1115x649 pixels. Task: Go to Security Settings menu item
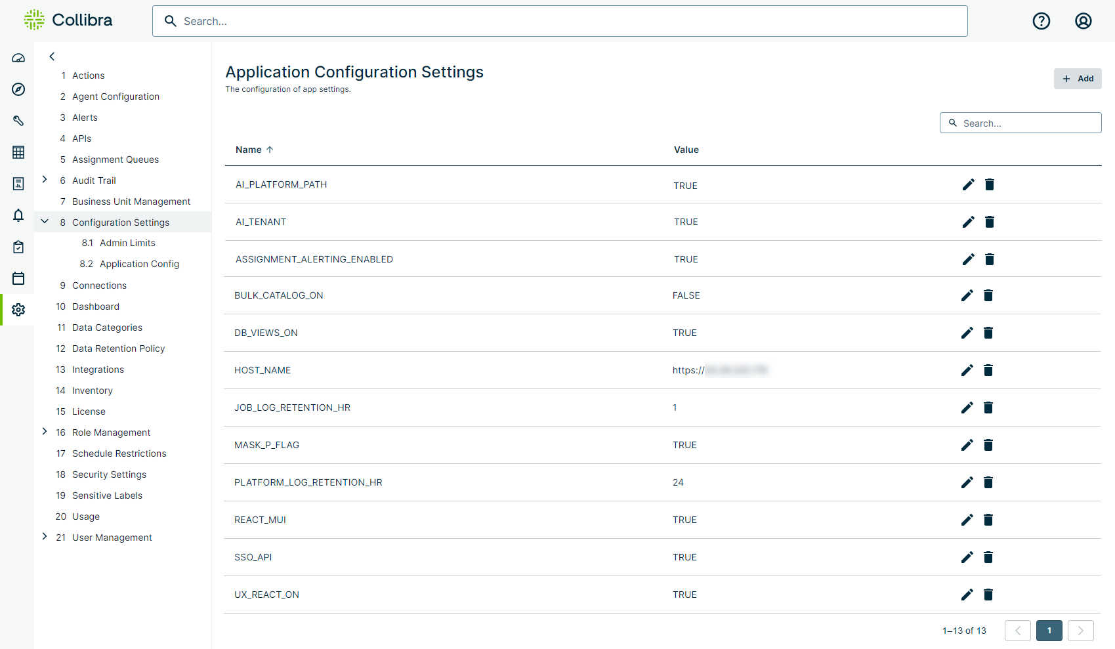pos(109,474)
